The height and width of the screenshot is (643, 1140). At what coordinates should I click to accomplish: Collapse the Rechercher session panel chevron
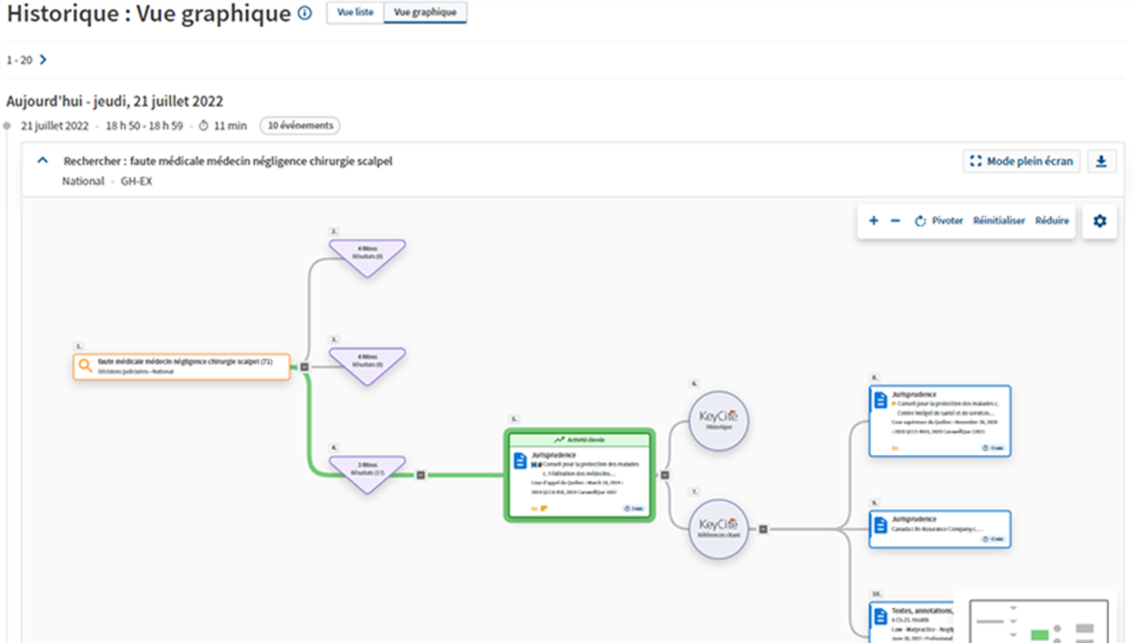(x=42, y=161)
